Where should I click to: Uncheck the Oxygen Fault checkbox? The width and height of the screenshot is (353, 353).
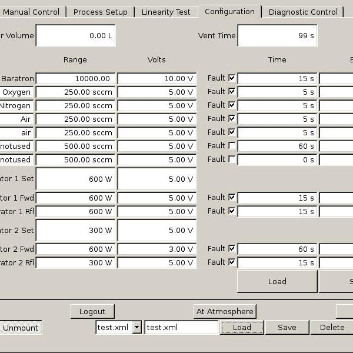click(232, 91)
